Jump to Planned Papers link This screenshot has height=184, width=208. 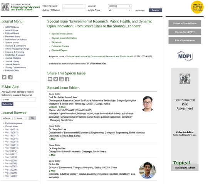(59, 51)
